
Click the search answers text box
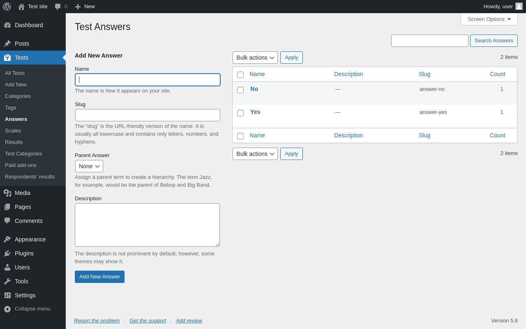[x=430, y=41]
